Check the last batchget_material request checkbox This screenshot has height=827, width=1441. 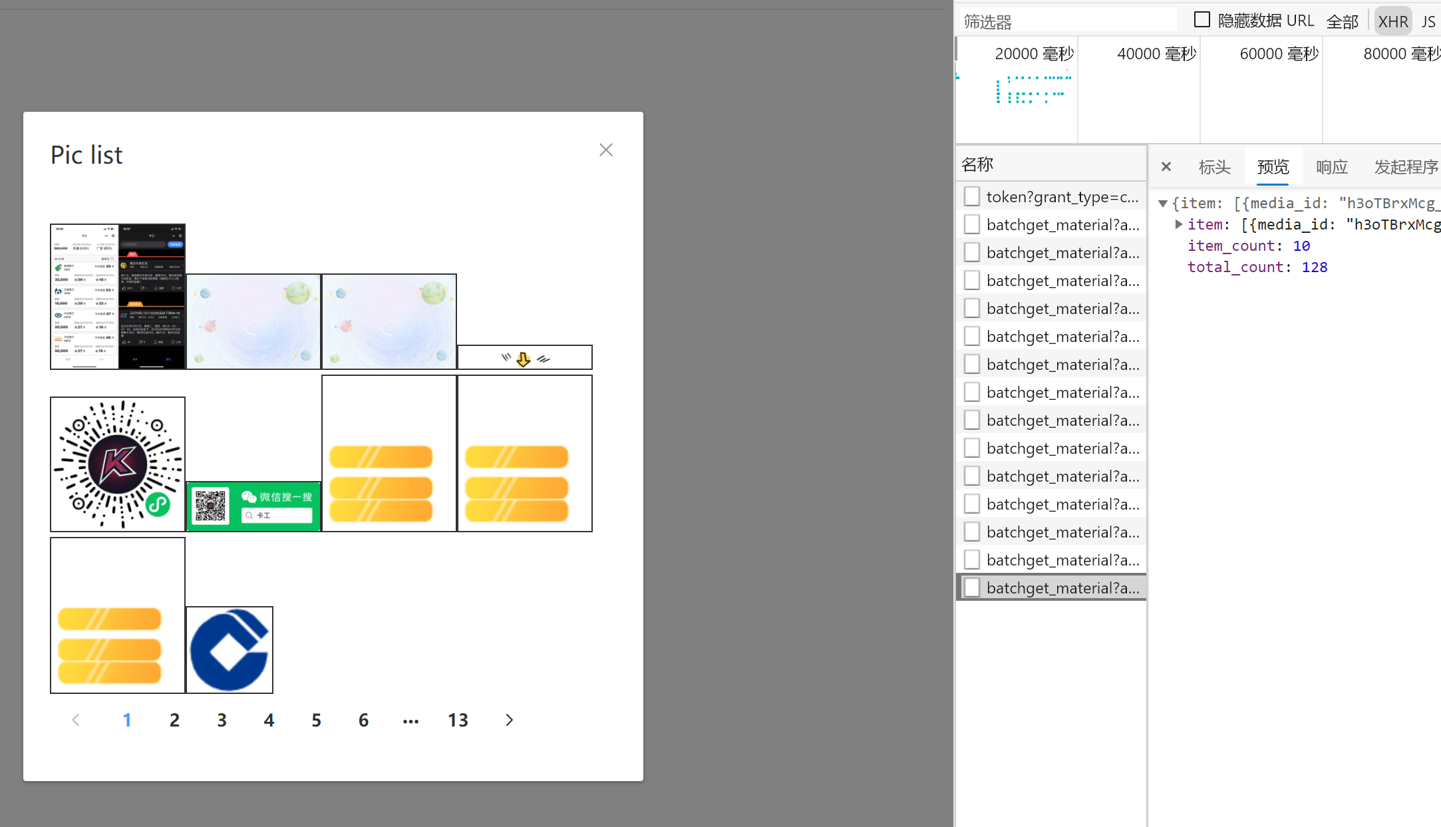click(972, 587)
